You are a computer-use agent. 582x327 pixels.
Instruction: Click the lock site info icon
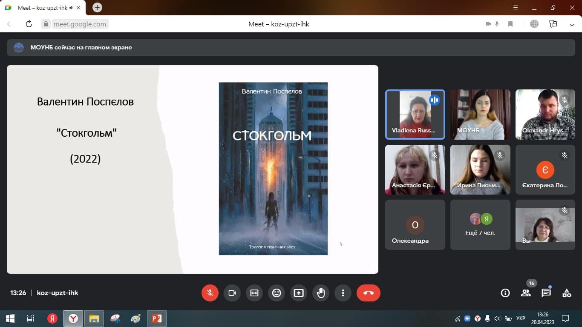click(x=46, y=24)
